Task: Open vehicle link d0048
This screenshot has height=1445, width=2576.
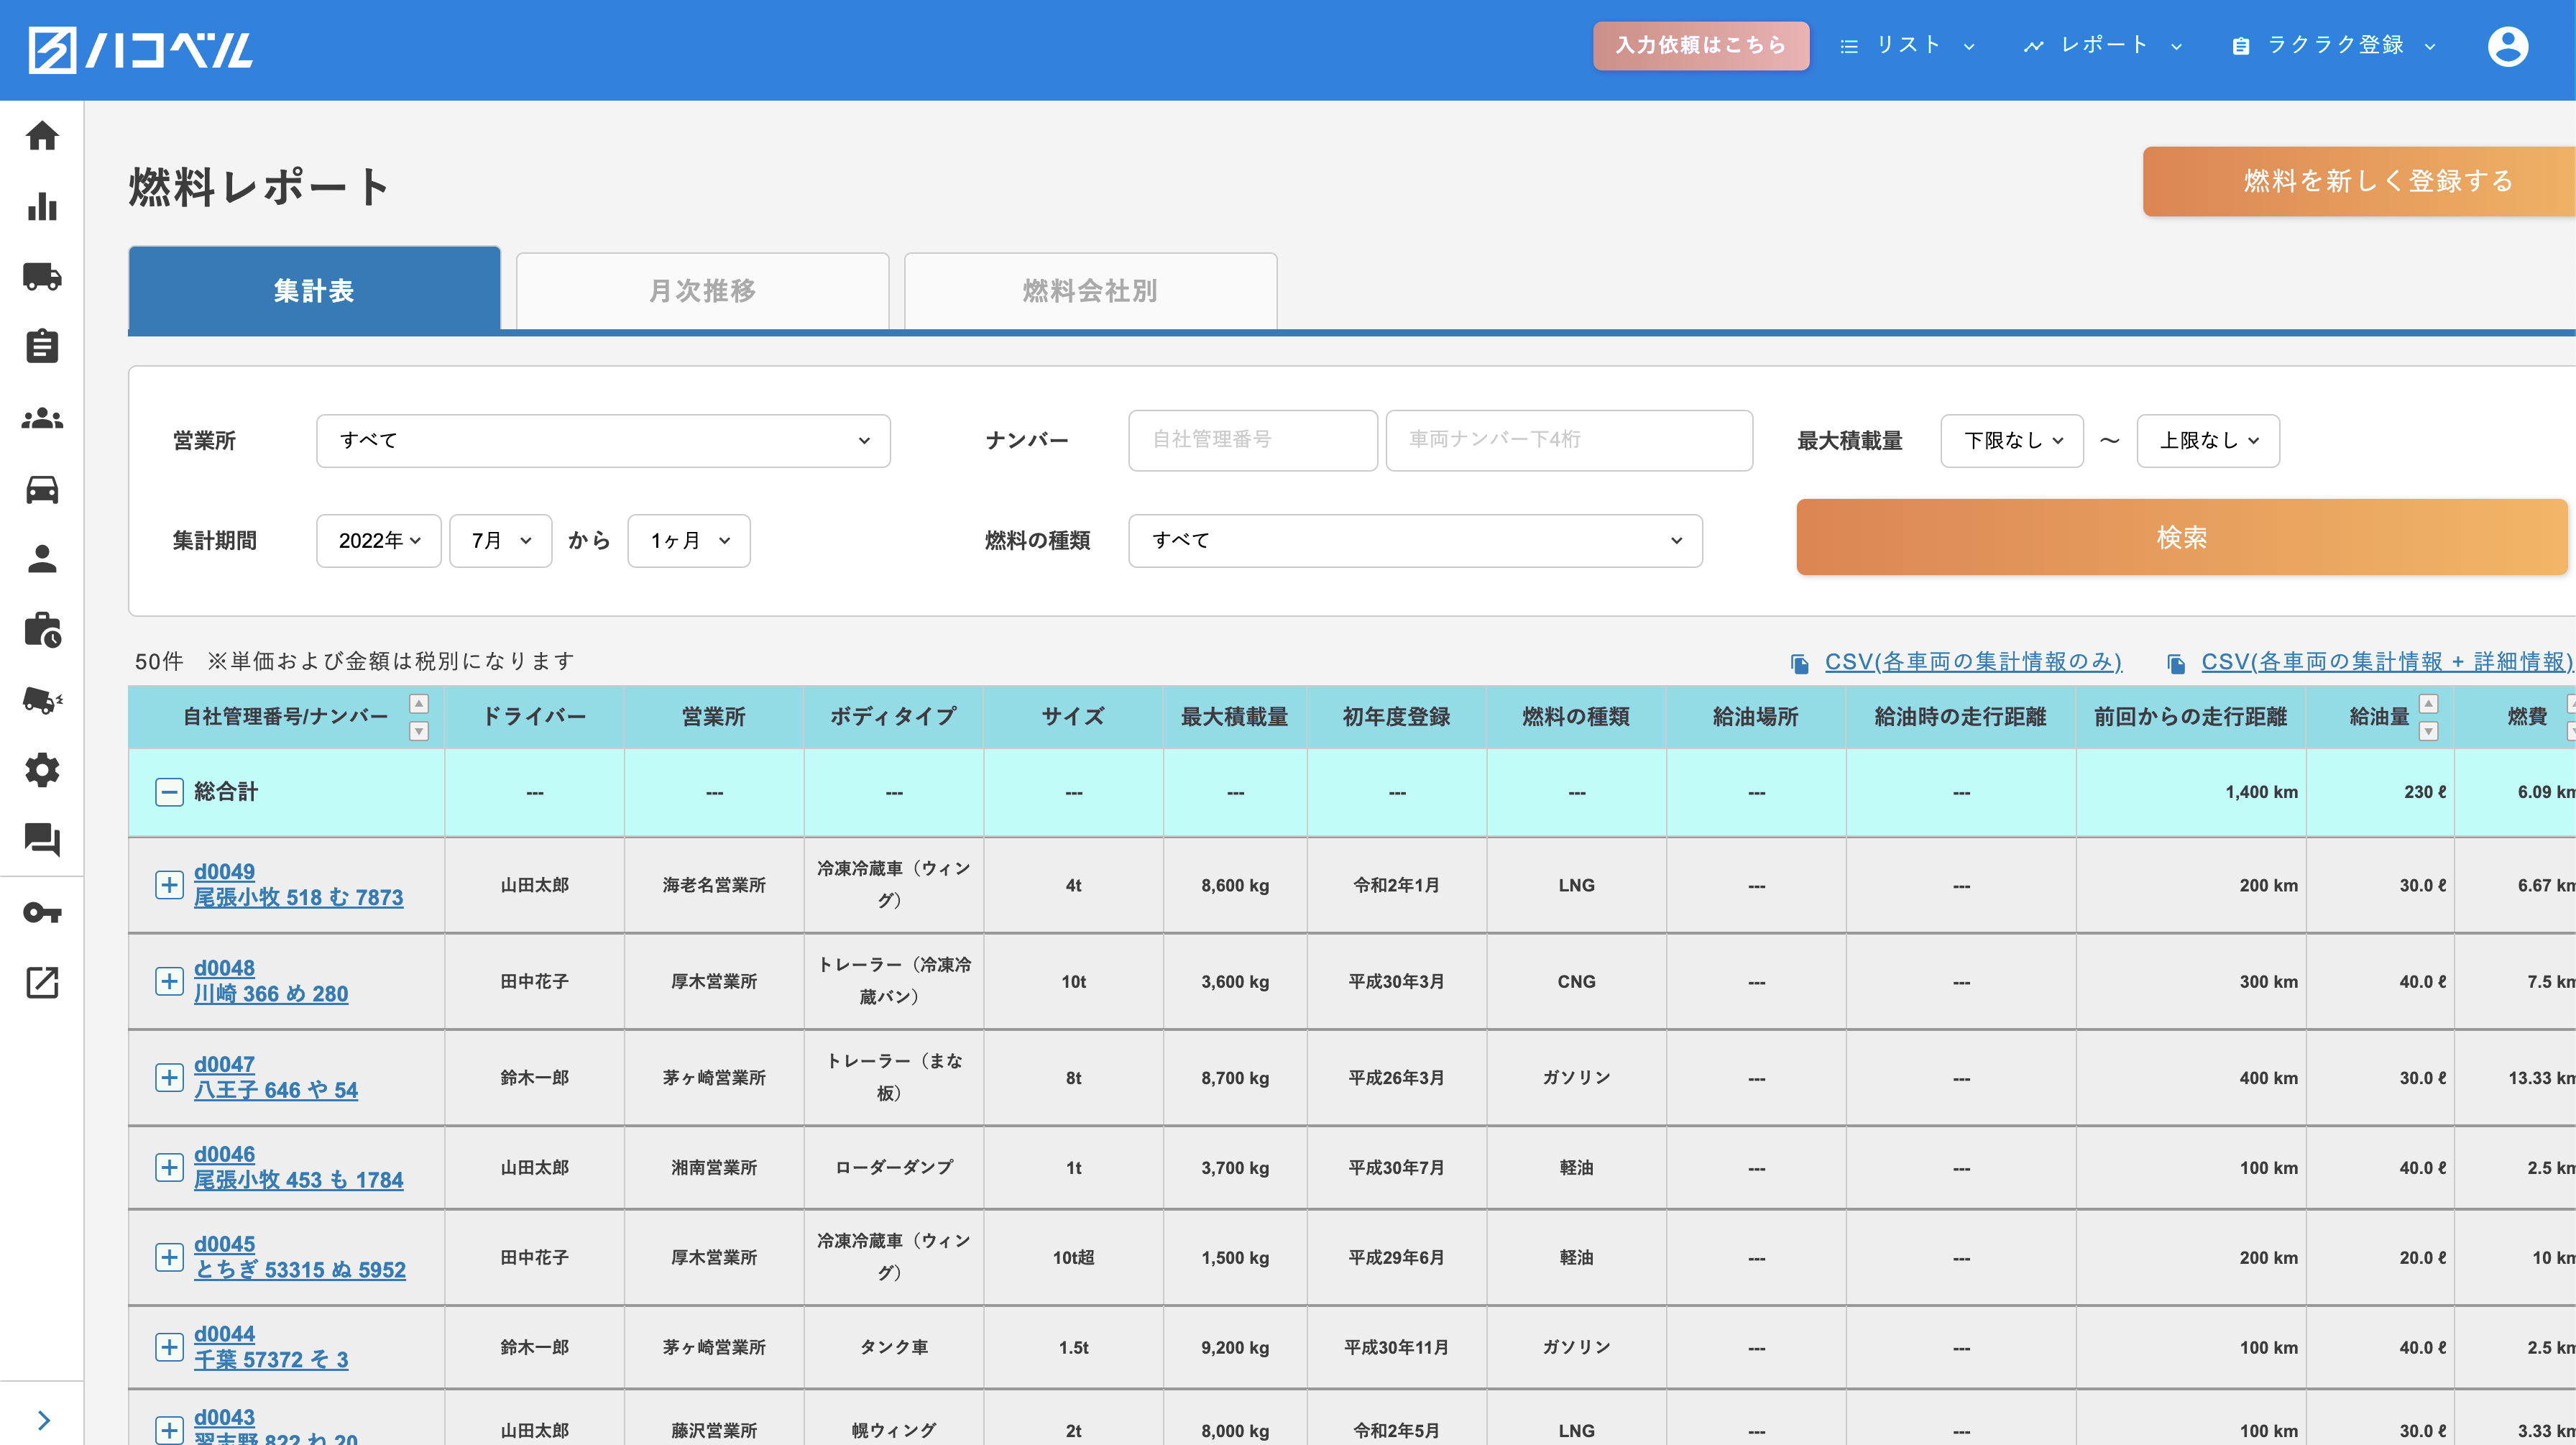Action: [224, 968]
